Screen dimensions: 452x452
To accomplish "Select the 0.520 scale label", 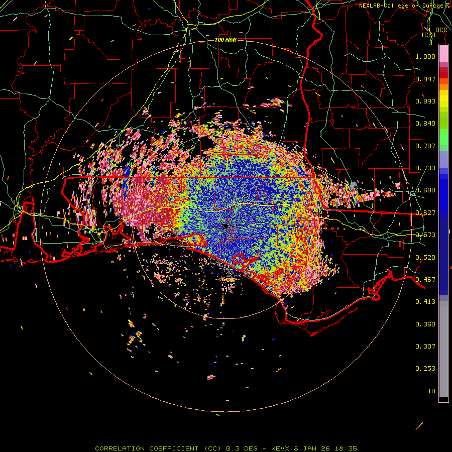I will (425, 258).
